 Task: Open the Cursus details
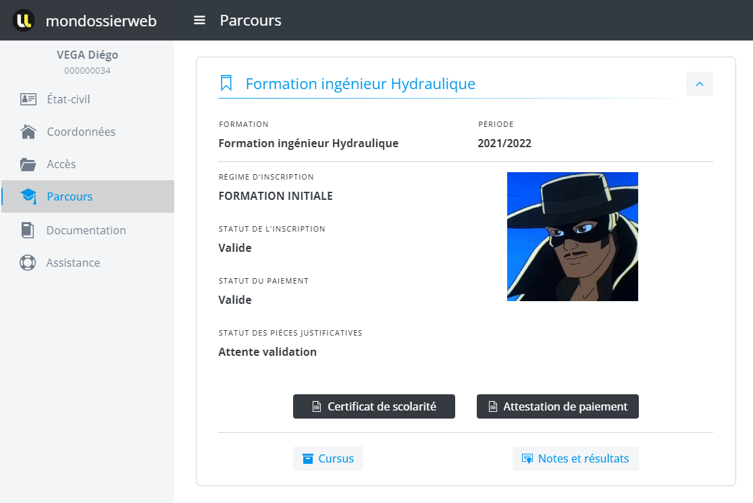[x=328, y=458]
